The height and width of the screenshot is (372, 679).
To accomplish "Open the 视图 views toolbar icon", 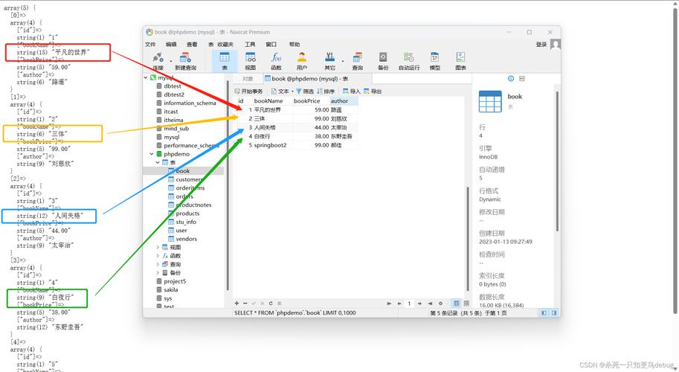I will pos(251,61).
